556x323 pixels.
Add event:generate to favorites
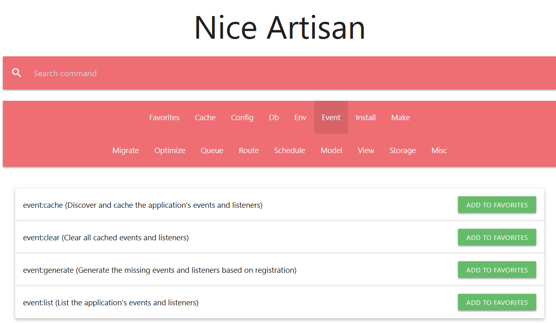point(497,270)
